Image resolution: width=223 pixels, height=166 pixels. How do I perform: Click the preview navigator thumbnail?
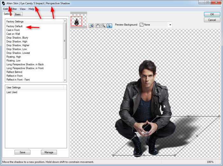point(78,20)
